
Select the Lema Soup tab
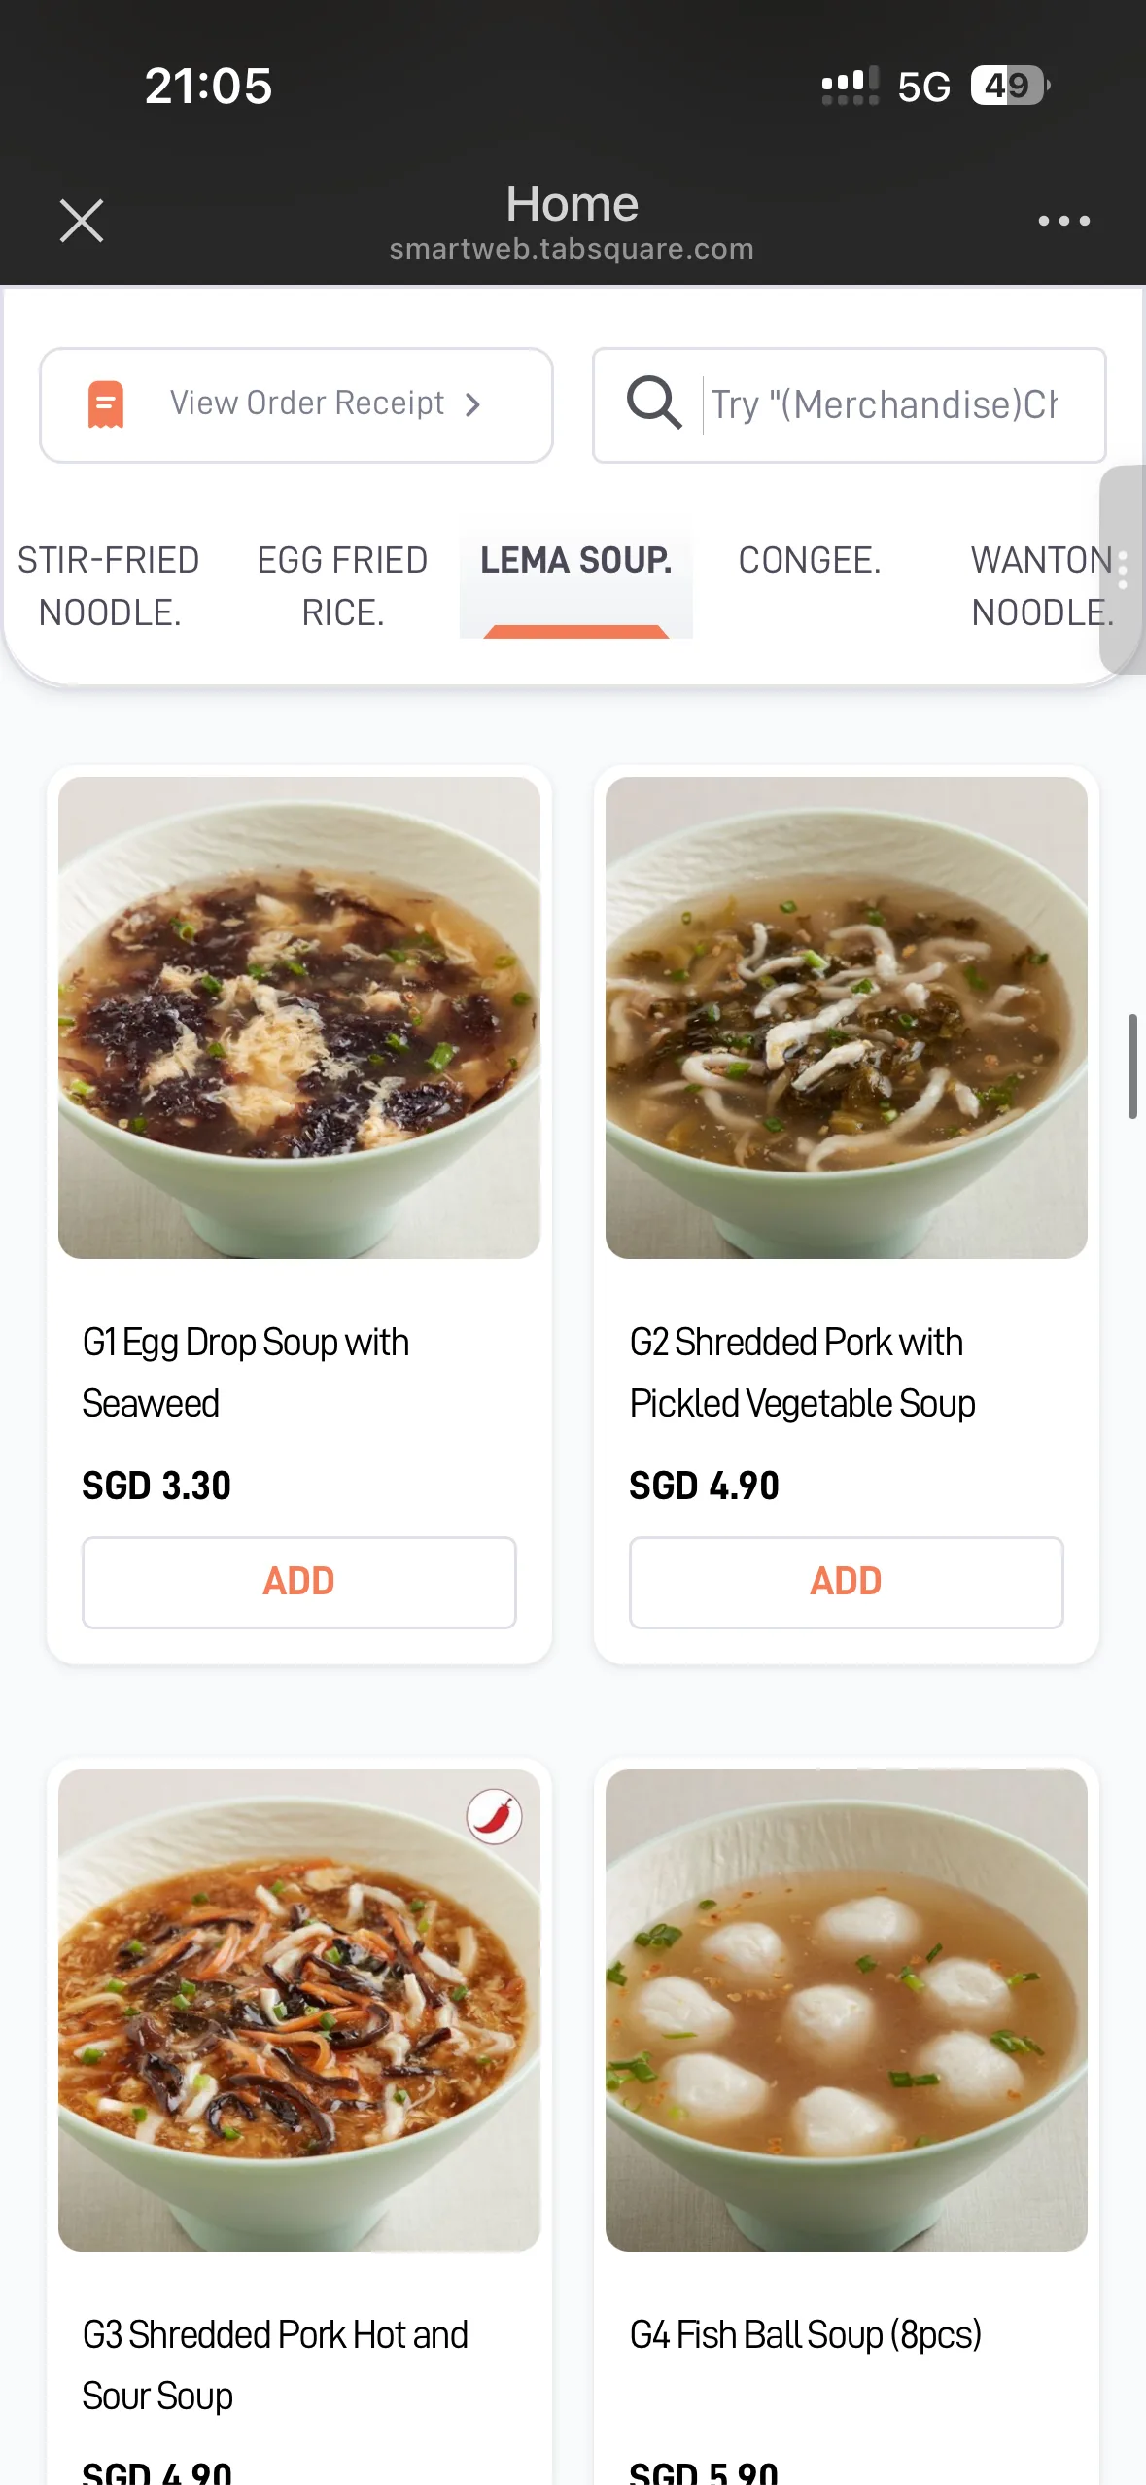[x=575, y=562]
